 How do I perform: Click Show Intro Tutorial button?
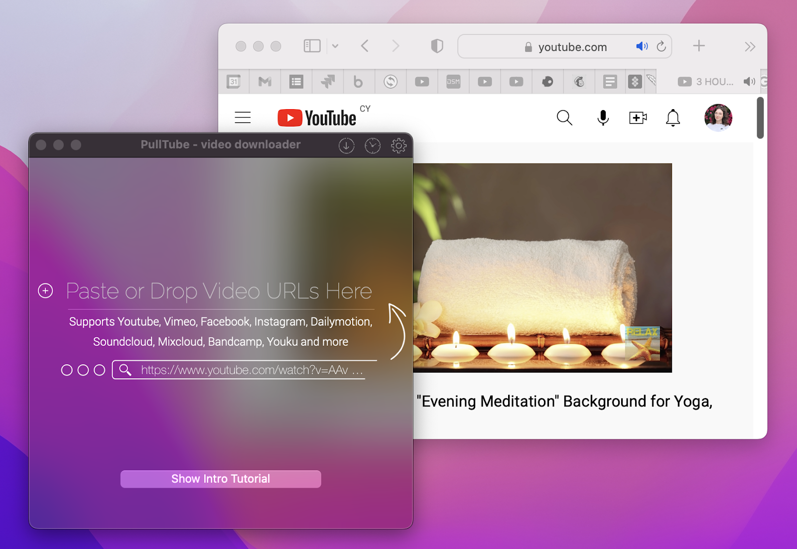coord(221,479)
